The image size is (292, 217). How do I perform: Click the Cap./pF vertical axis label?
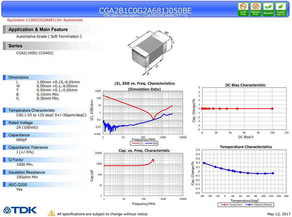tap(91, 176)
